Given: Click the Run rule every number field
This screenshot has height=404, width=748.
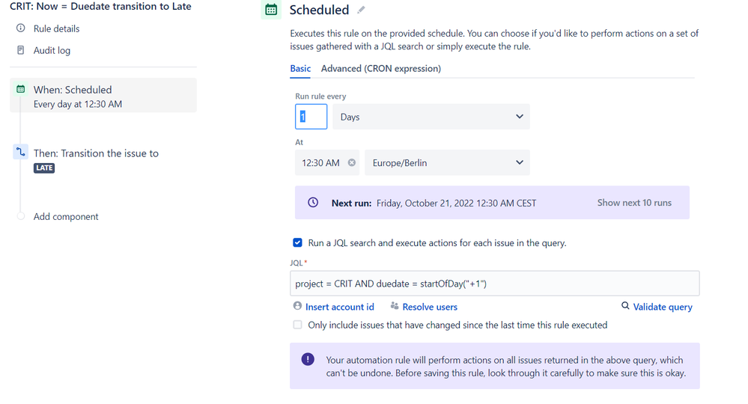Looking at the screenshot, I should click(311, 117).
